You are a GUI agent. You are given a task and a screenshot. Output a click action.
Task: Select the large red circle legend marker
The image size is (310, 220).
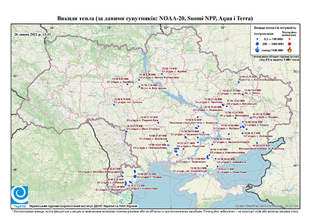tap(290, 44)
